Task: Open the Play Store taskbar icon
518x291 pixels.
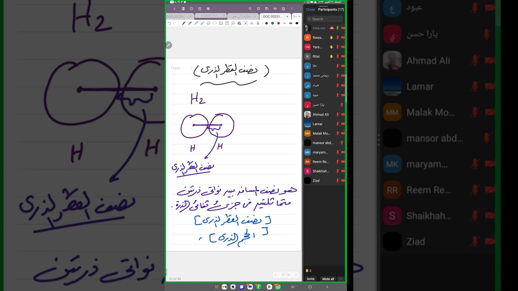Action: click(x=270, y=287)
